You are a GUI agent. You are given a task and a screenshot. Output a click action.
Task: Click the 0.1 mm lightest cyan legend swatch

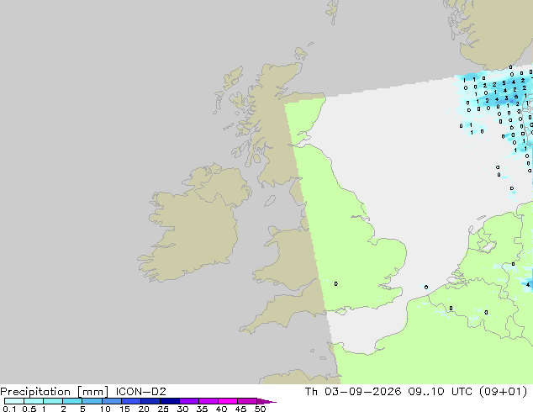click(x=14, y=401)
